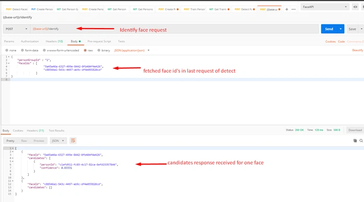Click the personId line in response
This screenshot has width=364, height=202.
(79, 165)
